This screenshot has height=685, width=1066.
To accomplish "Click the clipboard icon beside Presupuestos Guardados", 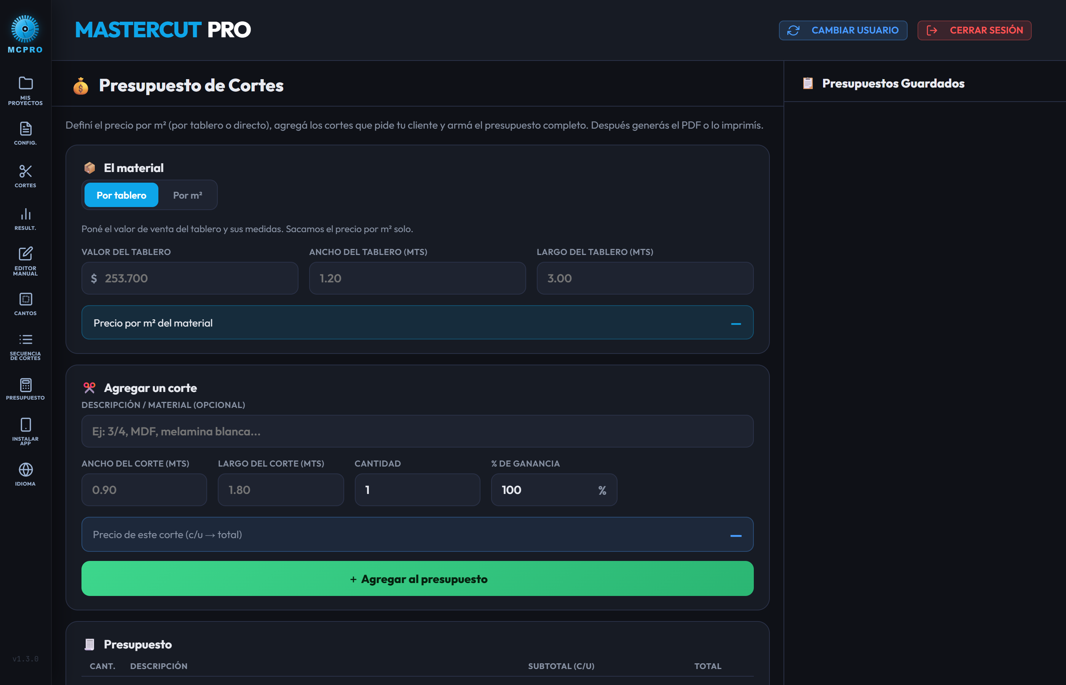I will [808, 83].
